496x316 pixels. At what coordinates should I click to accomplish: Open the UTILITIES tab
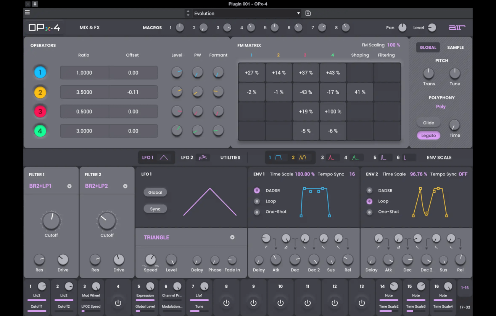(230, 158)
